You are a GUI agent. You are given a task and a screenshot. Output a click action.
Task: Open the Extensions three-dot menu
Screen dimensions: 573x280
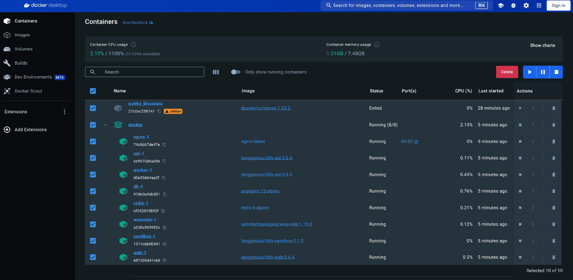click(x=64, y=112)
